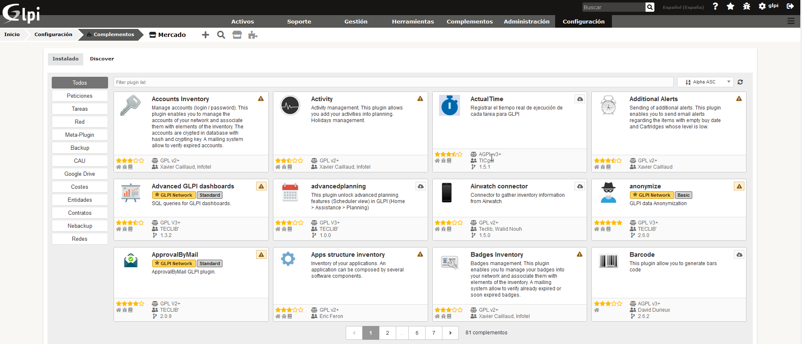Click the logout icon
Viewport: 802px width, 344px height.
[790, 6]
